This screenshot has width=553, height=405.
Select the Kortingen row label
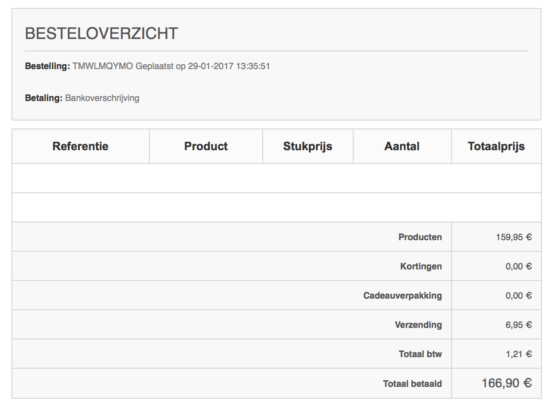point(421,266)
